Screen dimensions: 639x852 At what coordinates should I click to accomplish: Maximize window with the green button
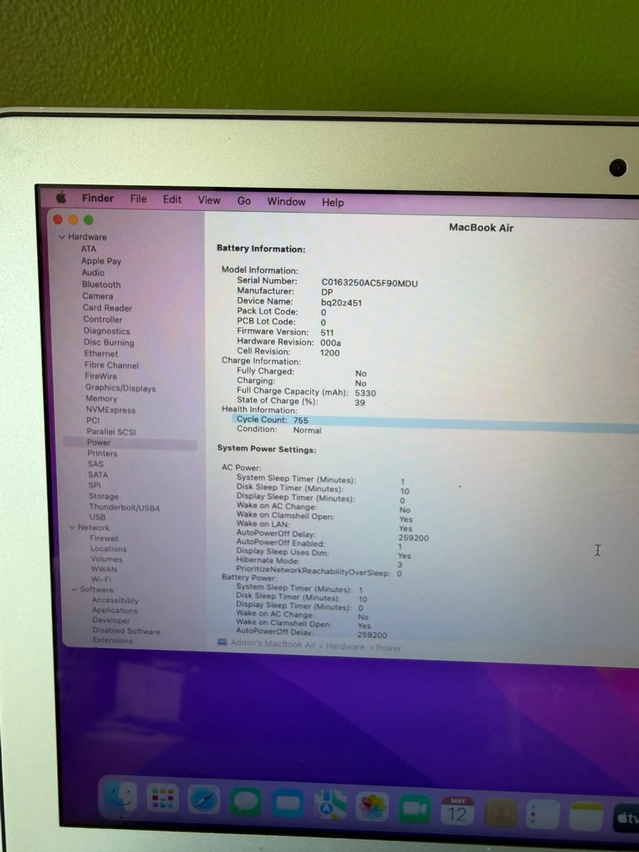[x=89, y=220]
